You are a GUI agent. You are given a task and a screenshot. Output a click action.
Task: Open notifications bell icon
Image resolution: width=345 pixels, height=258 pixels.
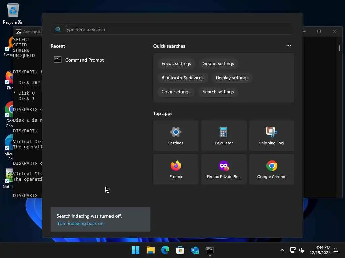coord(336,250)
